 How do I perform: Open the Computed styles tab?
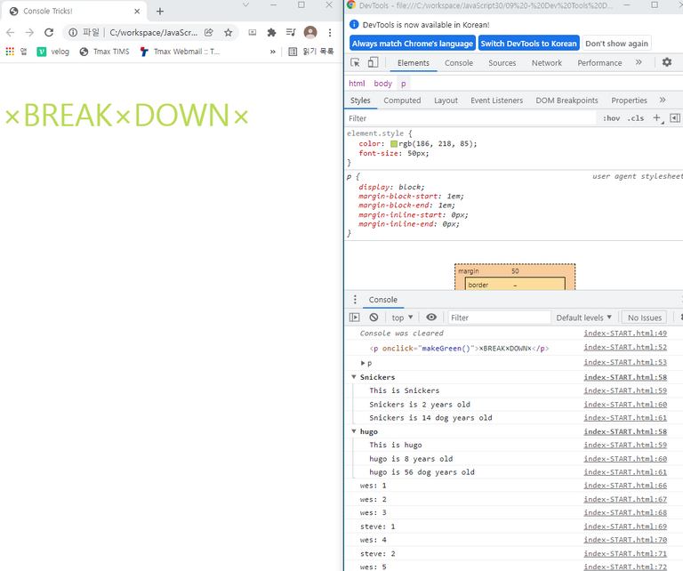coord(402,101)
